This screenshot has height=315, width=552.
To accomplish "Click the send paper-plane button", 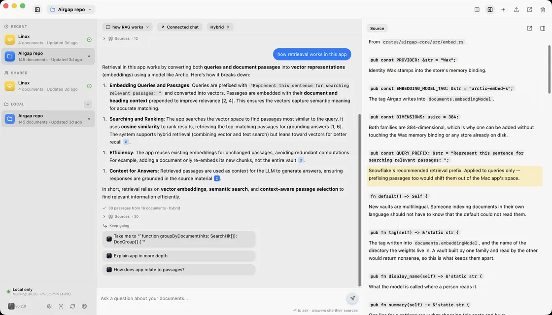I will pyautogui.click(x=352, y=298).
